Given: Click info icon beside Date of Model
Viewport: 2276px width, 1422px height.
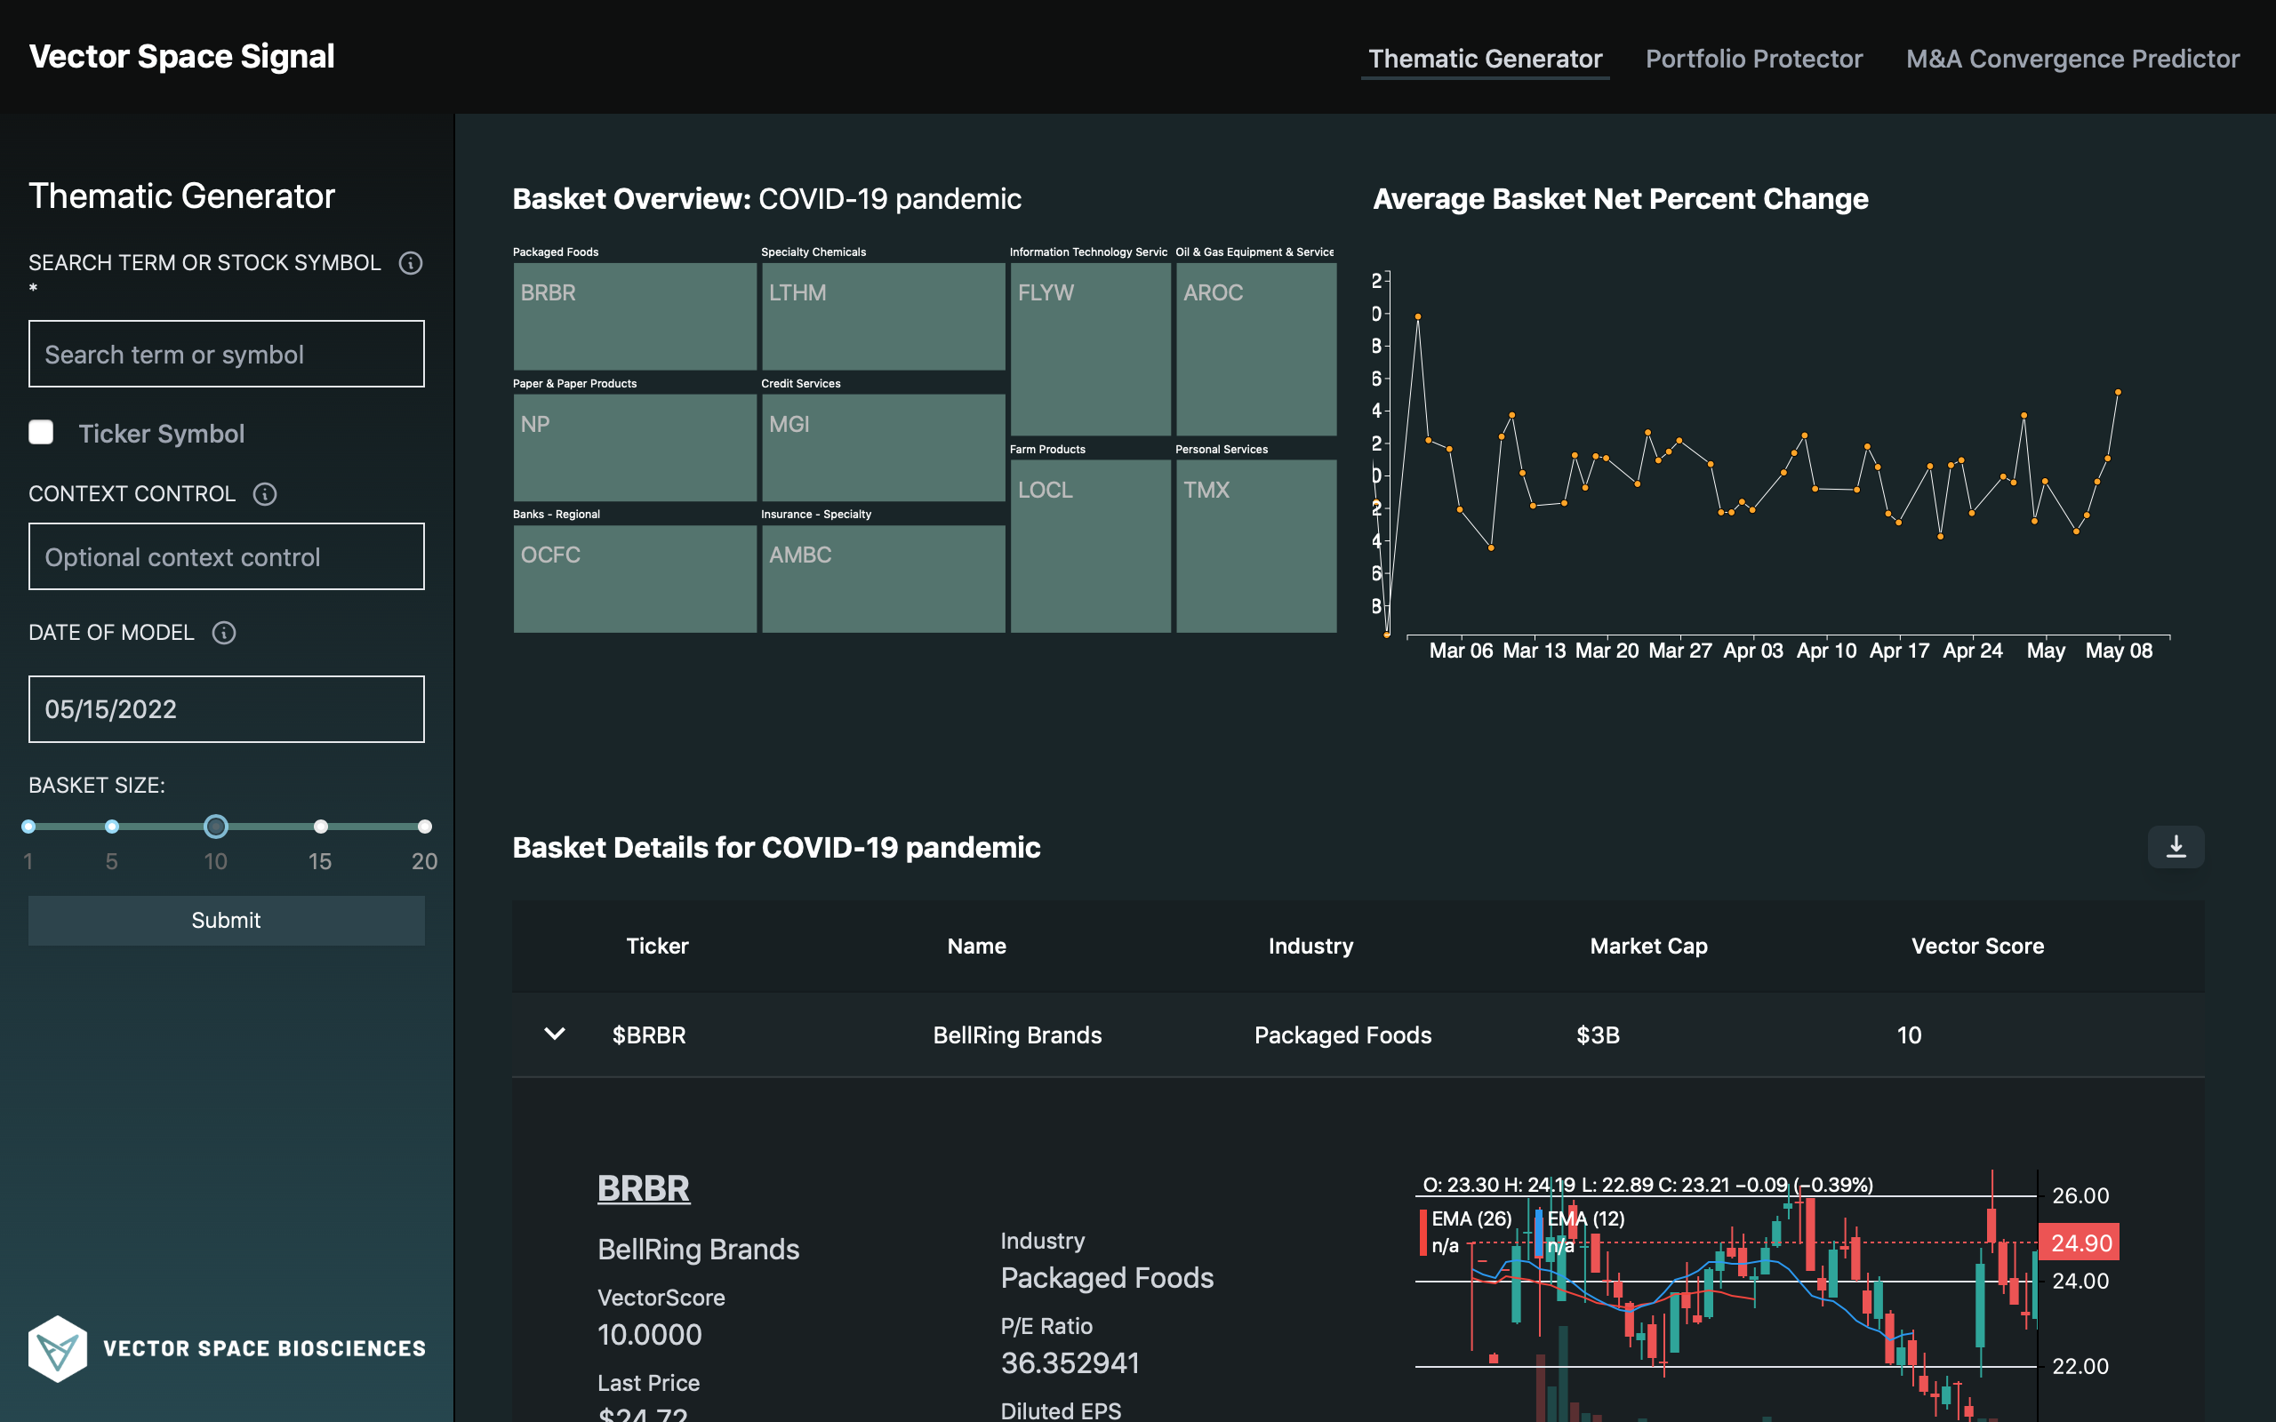Looking at the screenshot, I should [x=224, y=632].
